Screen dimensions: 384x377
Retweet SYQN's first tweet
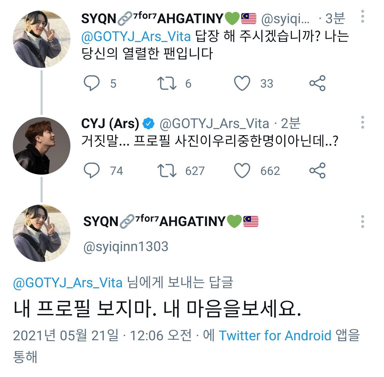pyautogui.click(x=167, y=83)
